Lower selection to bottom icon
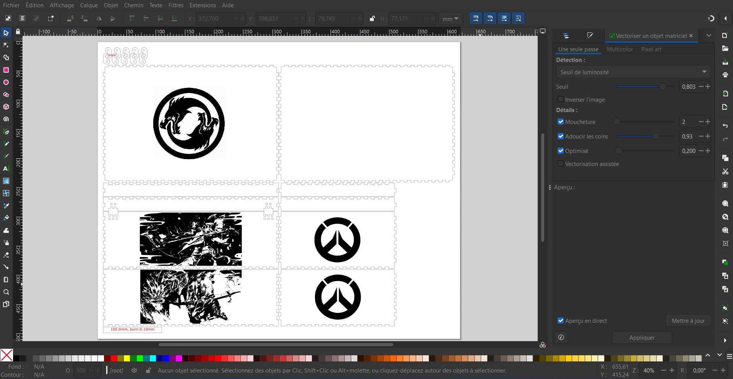The height and width of the screenshot is (379, 733). 174,18
